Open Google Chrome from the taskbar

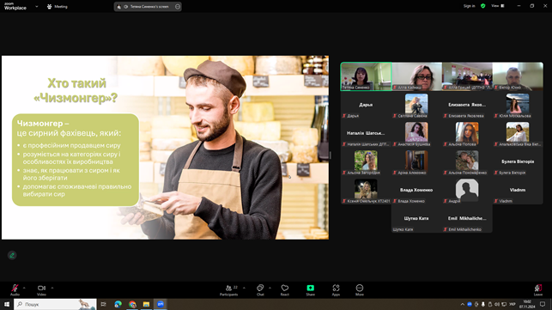point(132,304)
